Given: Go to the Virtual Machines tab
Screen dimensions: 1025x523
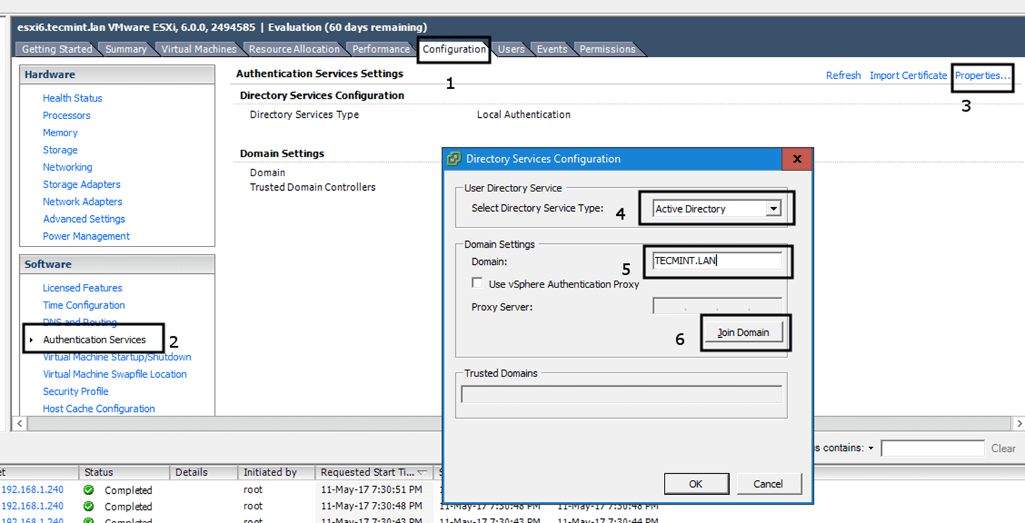Looking at the screenshot, I should click(198, 49).
